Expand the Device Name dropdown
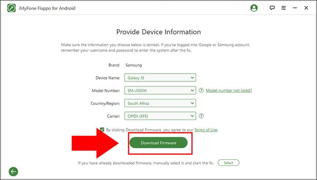This screenshot has width=317, height=180. pos(160,78)
